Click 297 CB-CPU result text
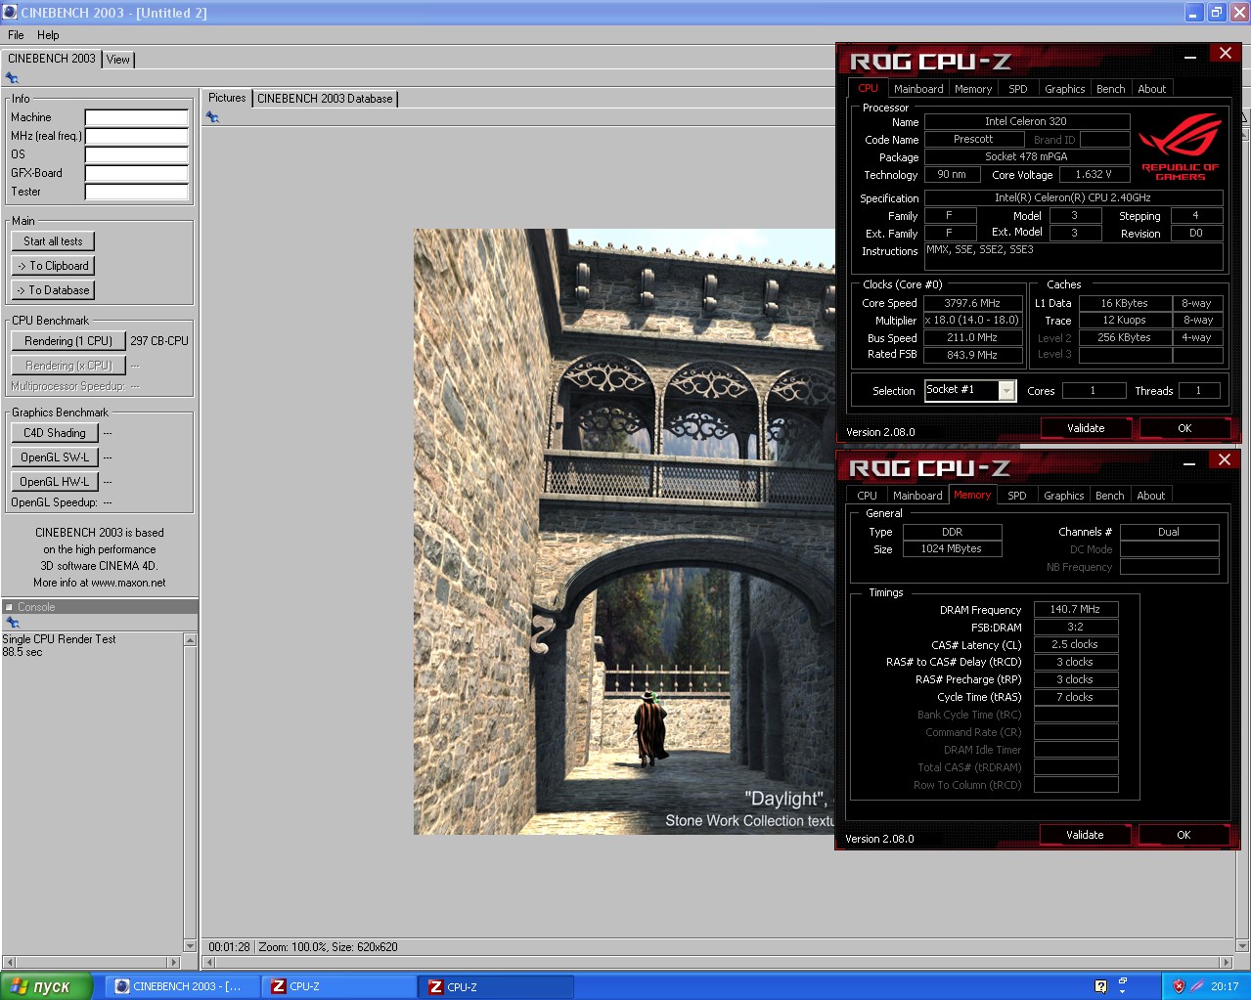The image size is (1251, 1000). [x=159, y=341]
